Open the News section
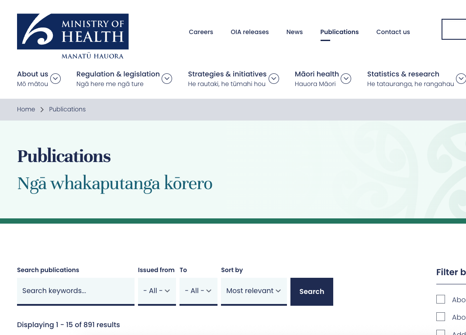 [294, 32]
